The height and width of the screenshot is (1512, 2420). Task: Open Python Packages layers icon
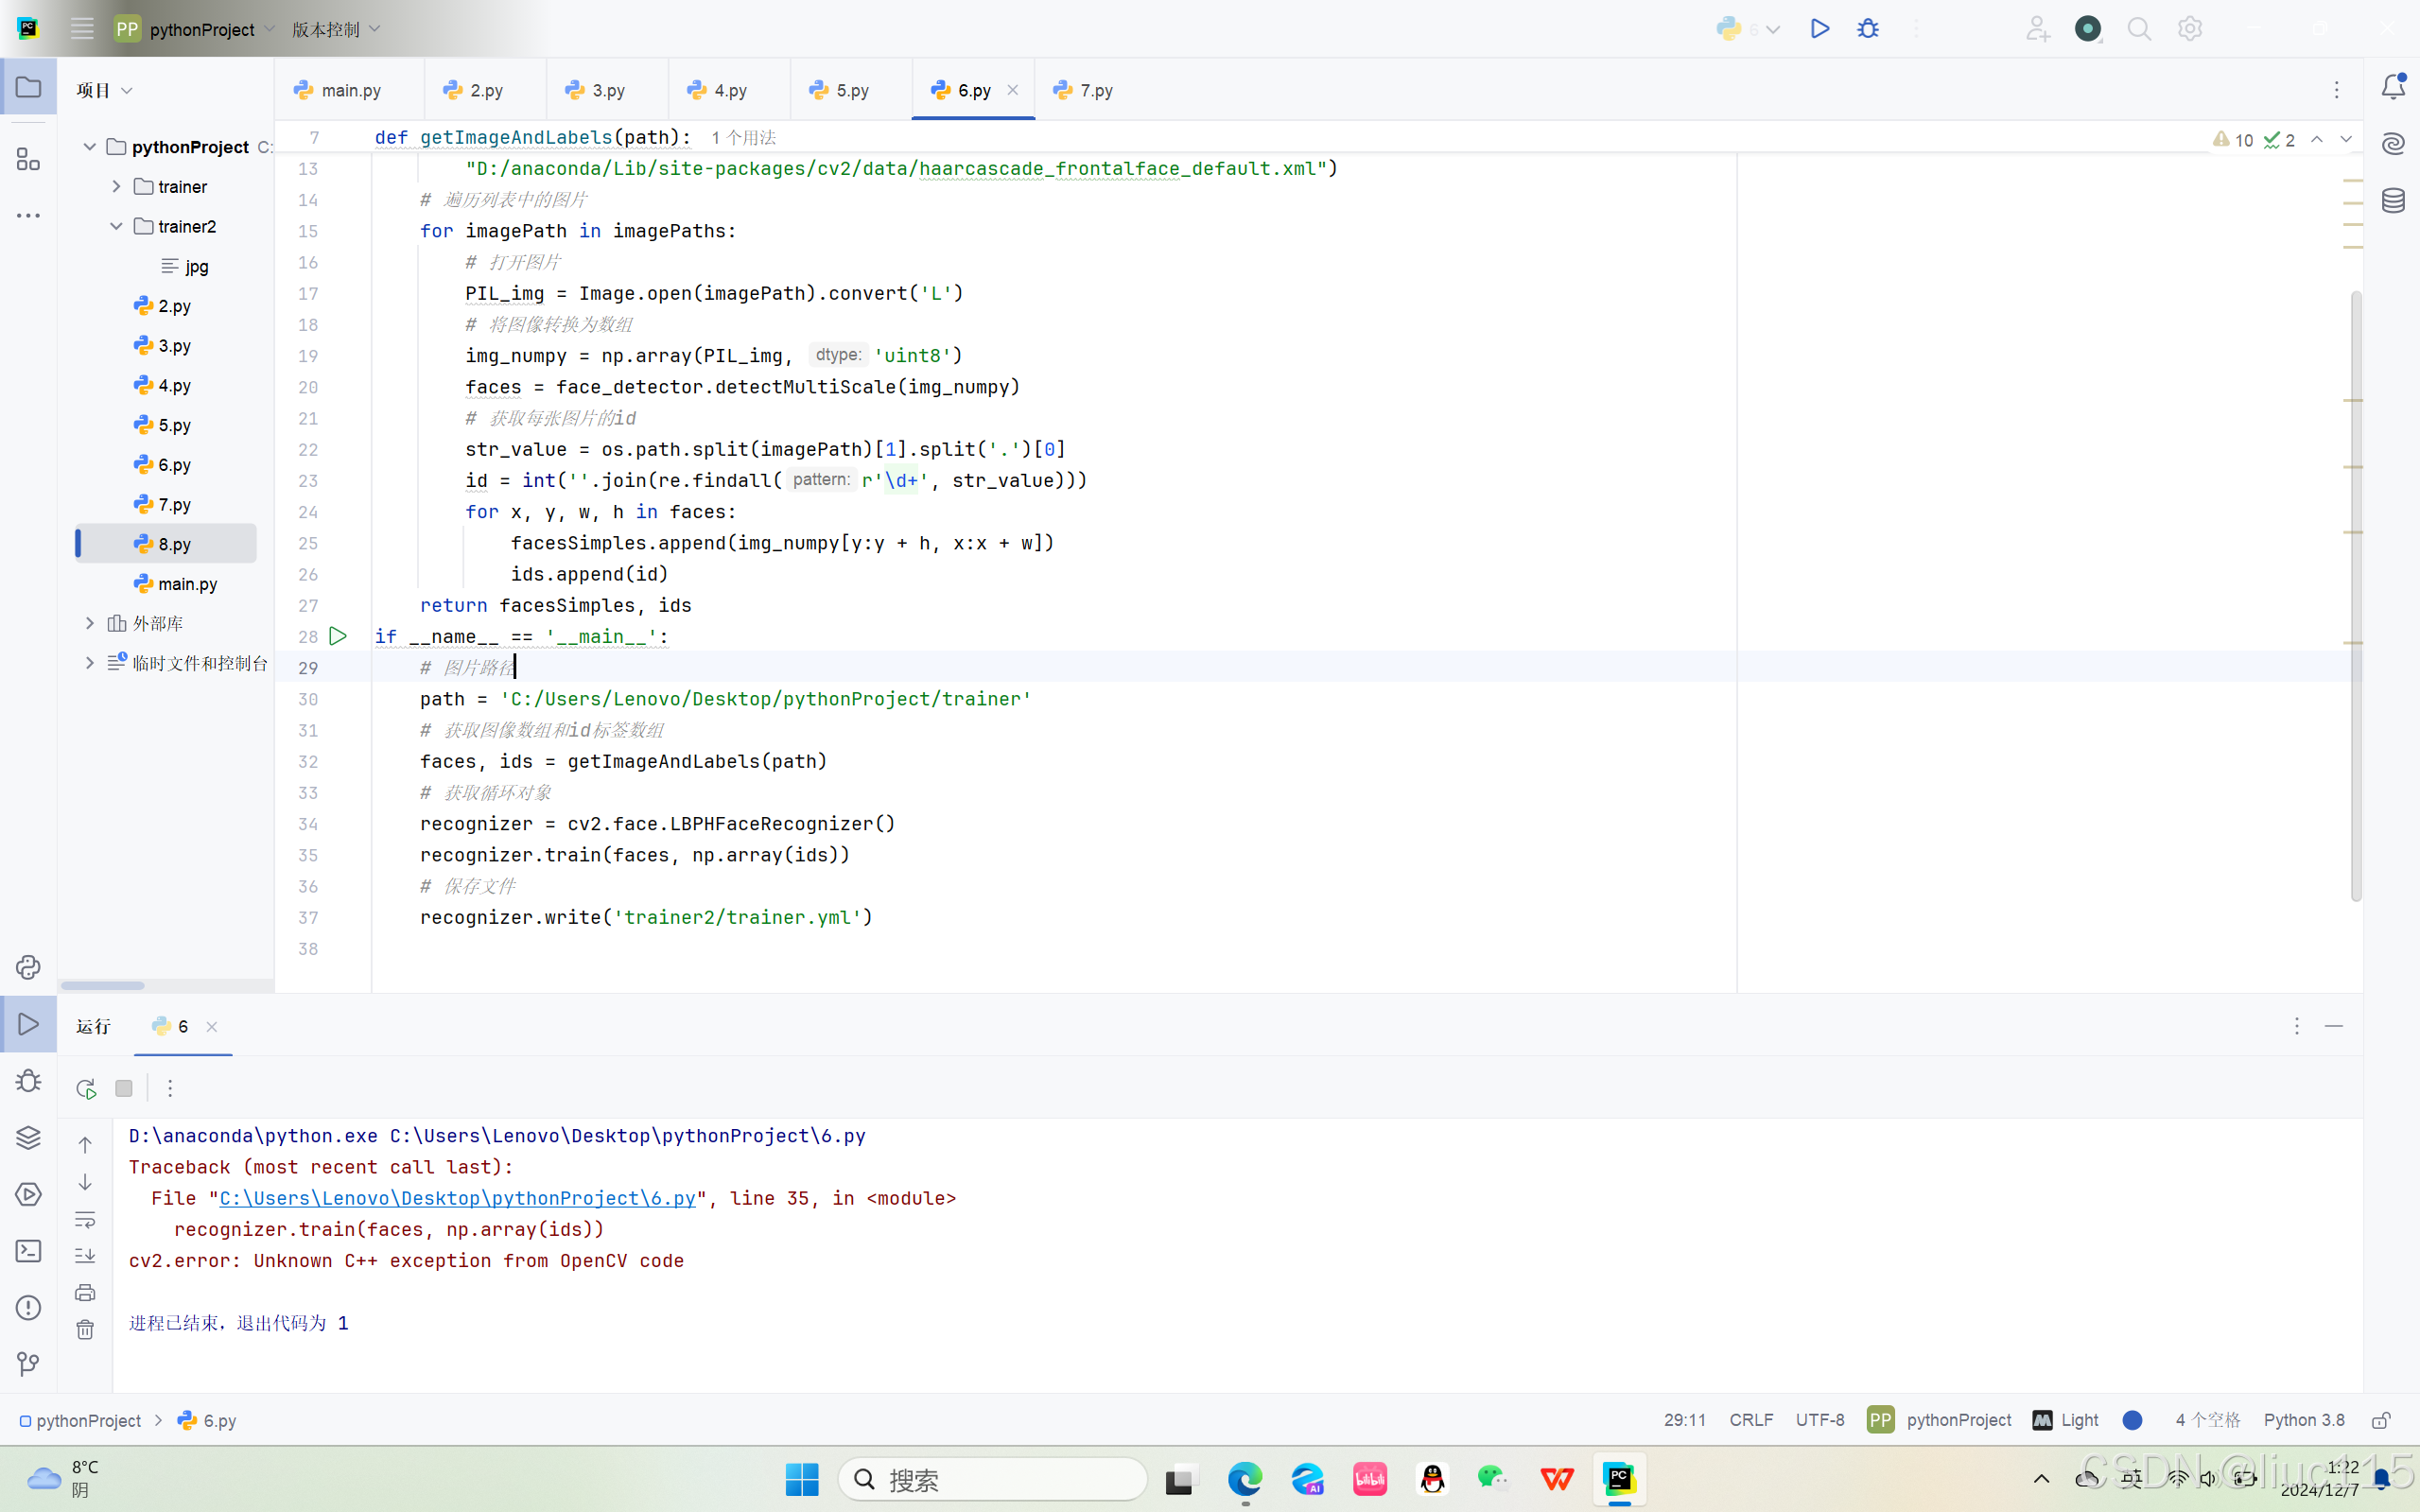[28, 1137]
